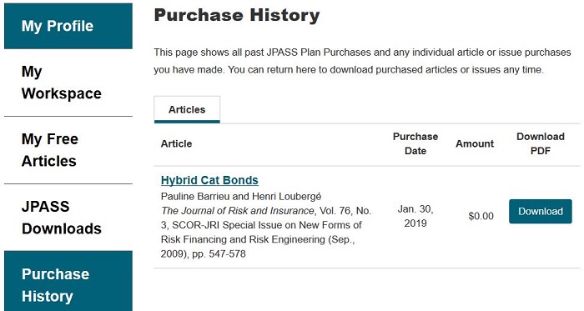Click the Purchase History page heading

237,15
